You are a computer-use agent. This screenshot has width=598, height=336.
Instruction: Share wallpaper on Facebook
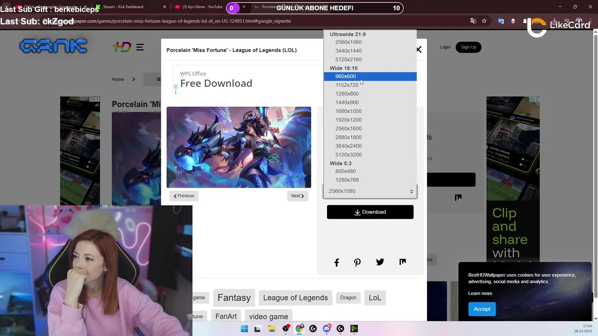(336, 263)
